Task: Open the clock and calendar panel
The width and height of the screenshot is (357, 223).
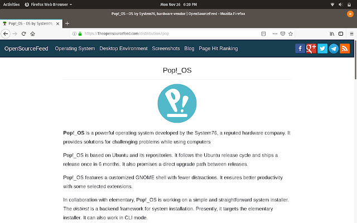Action: [178, 4]
